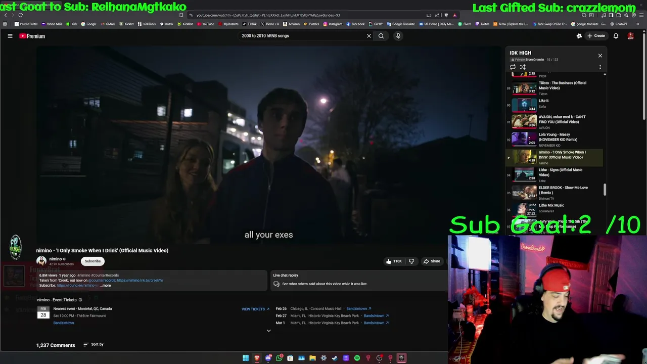Open File Explorer from taskbar

(x=312, y=358)
